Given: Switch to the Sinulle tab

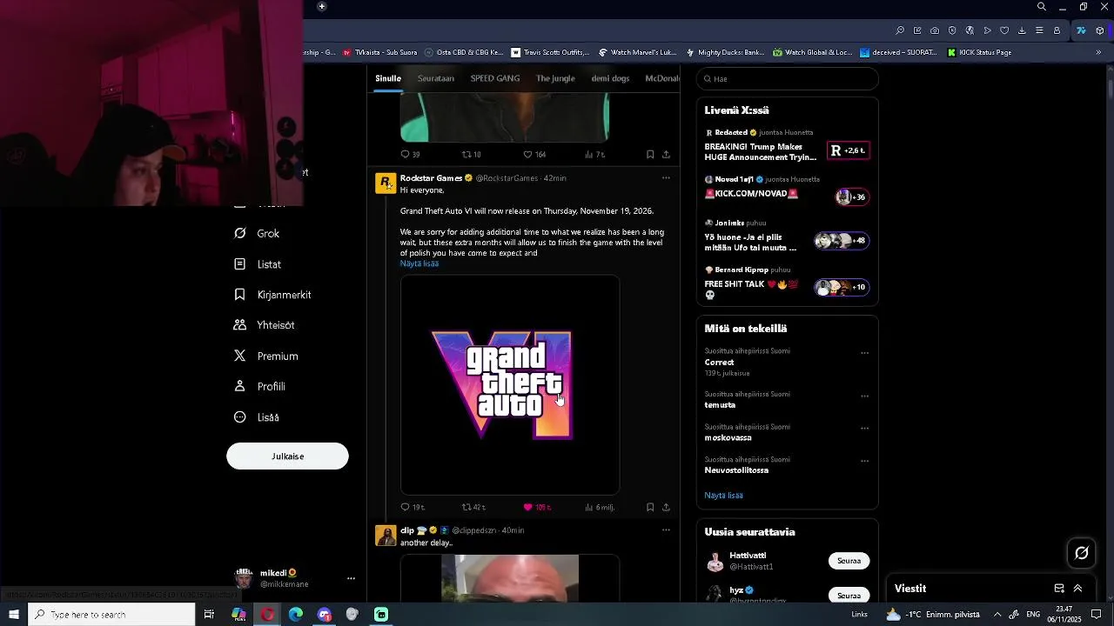Looking at the screenshot, I should (388, 78).
